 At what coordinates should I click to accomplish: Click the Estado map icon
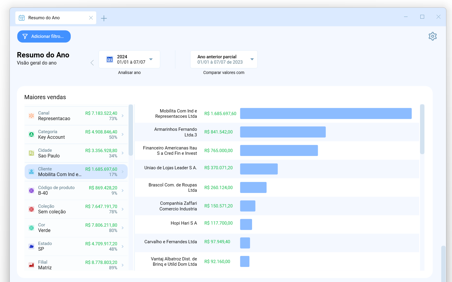click(31, 246)
